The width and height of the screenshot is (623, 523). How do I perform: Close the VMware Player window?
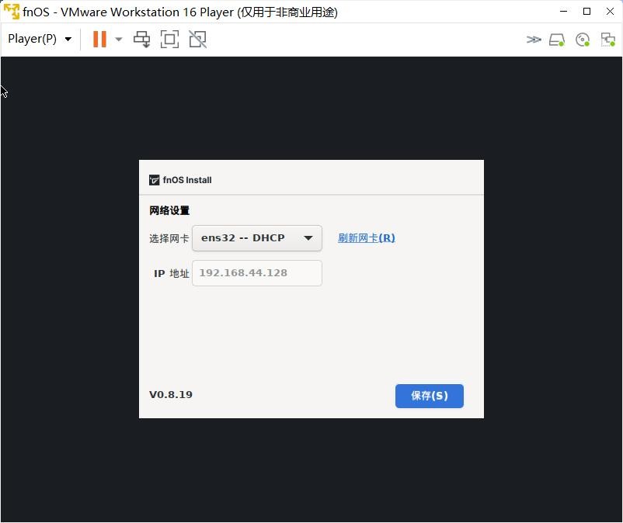pyautogui.click(x=611, y=12)
